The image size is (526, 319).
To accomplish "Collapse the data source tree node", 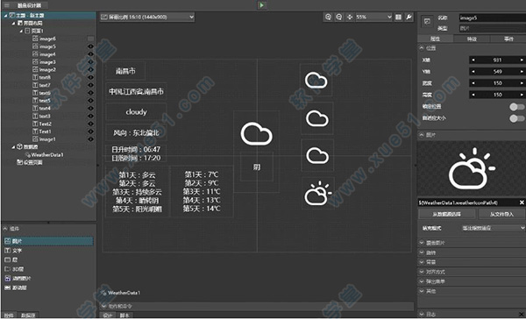I will coord(13,147).
